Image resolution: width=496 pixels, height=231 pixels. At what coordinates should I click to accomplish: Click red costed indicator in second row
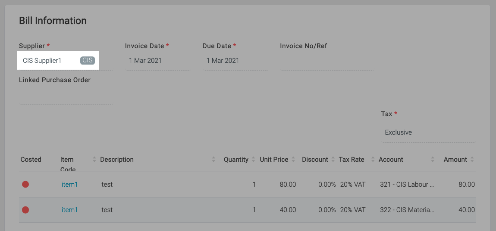pyautogui.click(x=25, y=210)
